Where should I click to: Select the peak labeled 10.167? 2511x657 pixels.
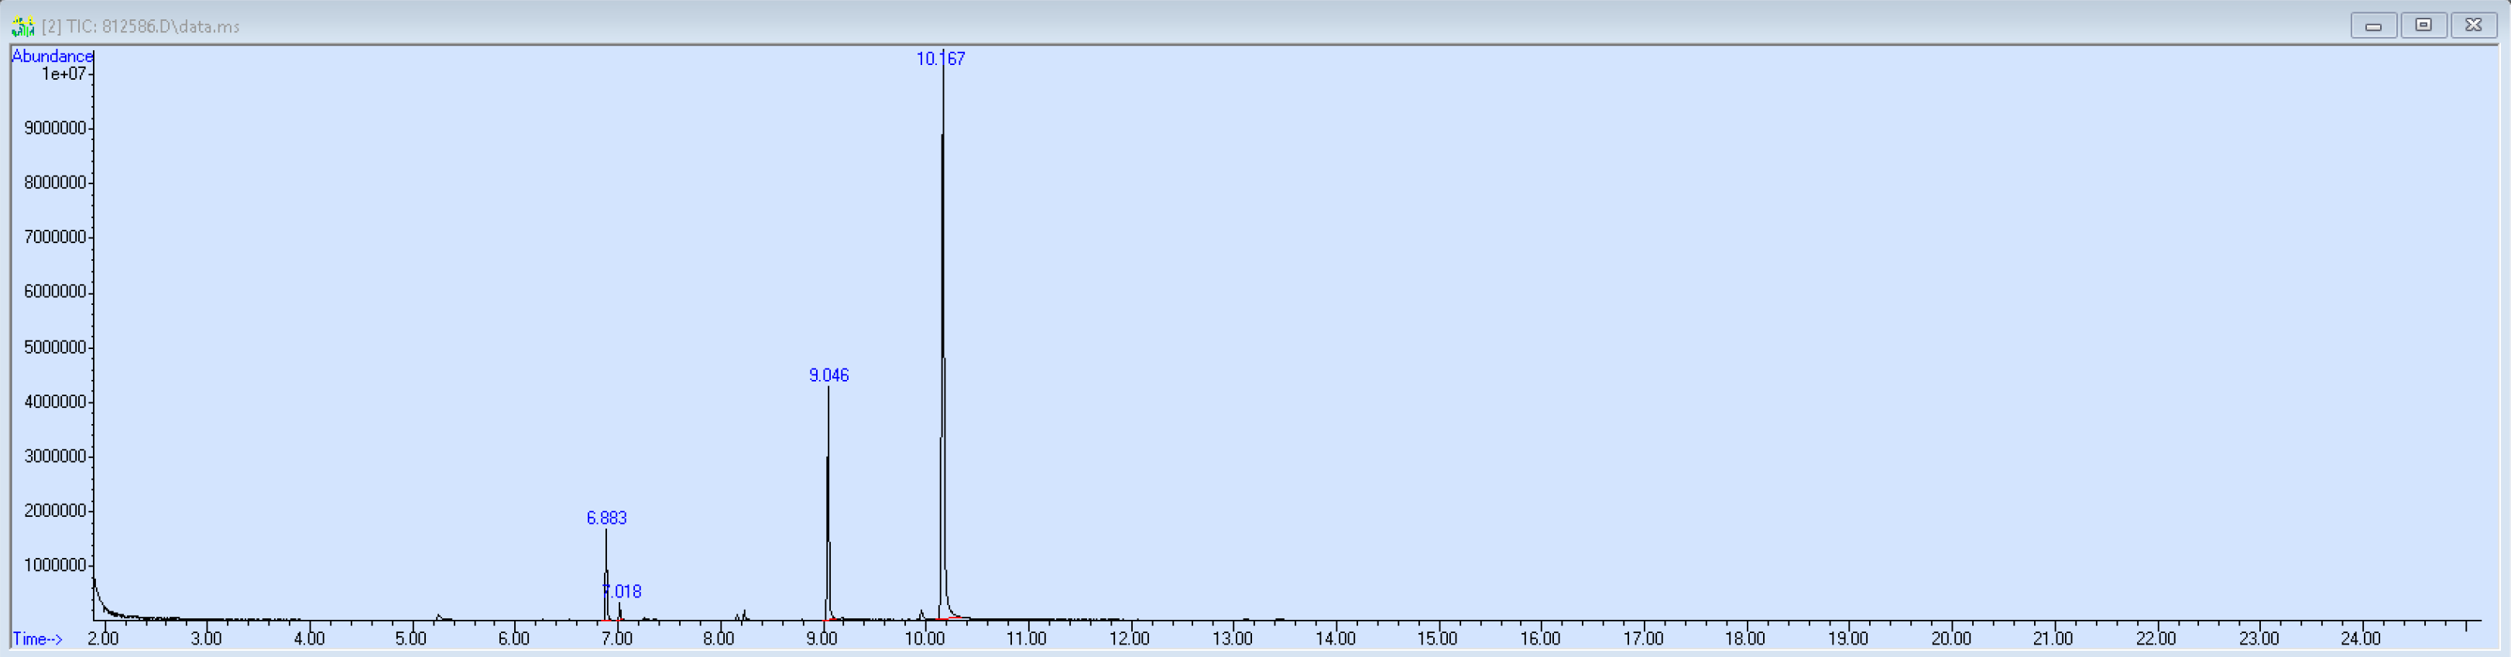coord(941,59)
